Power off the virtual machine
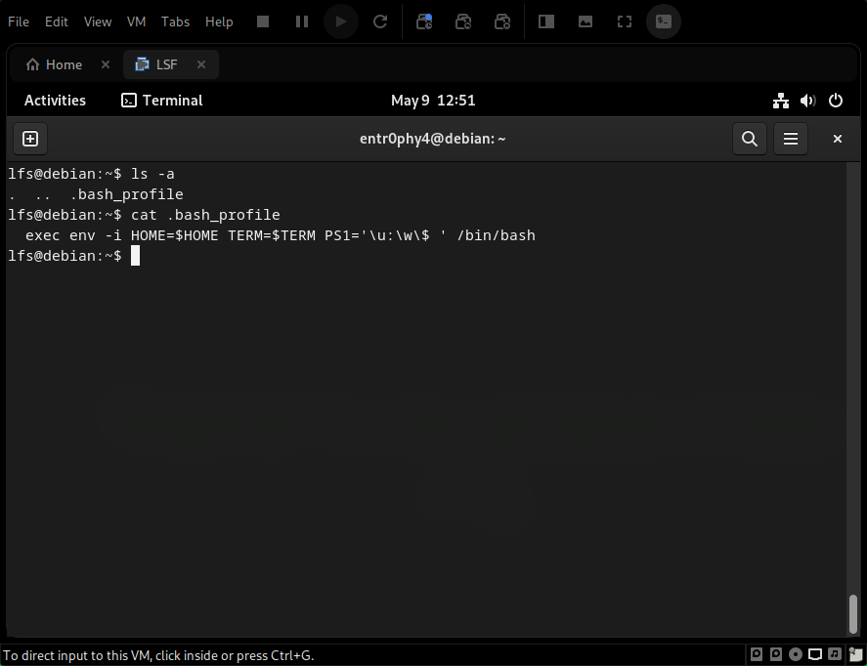Image resolution: width=867 pixels, height=666 pixels. (262, 21)
